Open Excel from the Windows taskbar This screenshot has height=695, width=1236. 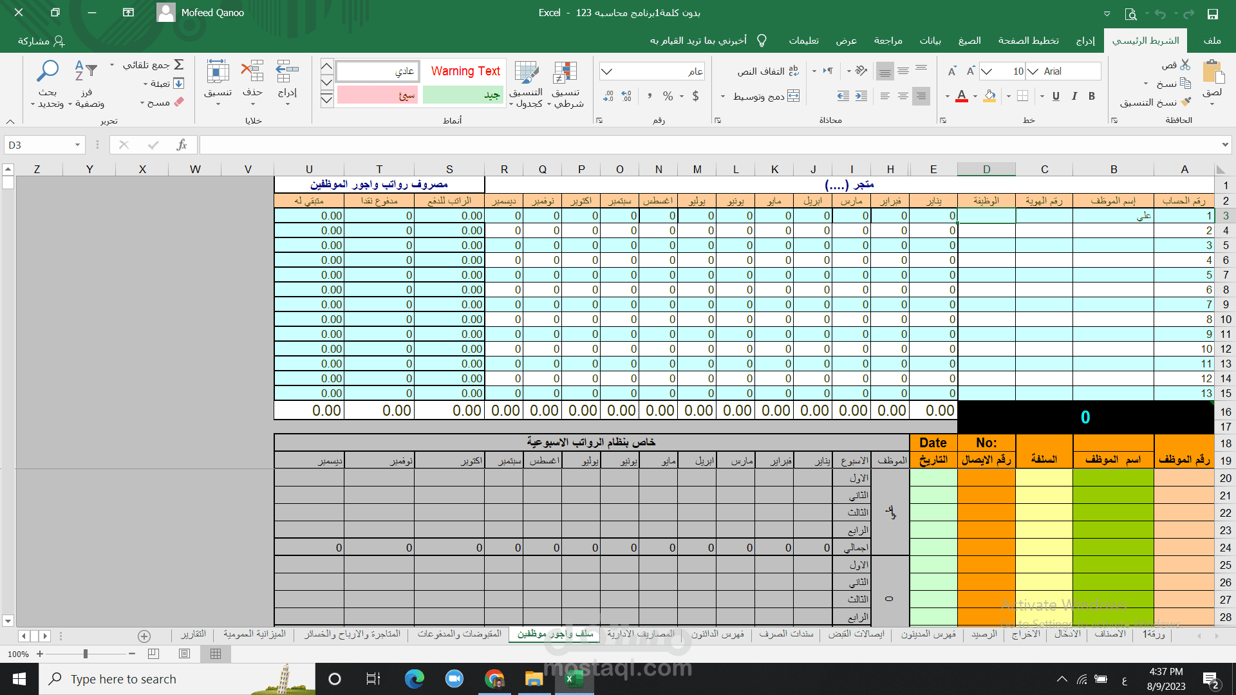(x=573, y=679)
